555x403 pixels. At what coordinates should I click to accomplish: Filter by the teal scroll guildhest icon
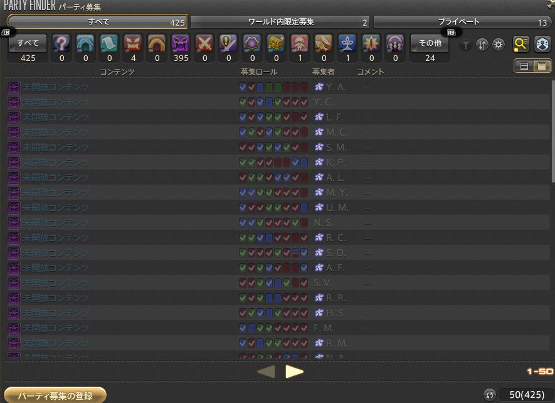coord(109,43)
